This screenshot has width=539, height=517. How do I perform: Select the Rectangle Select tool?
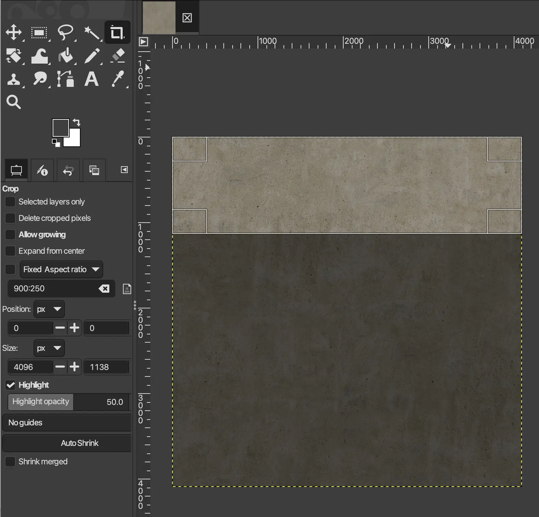click(x=39, y=33)
